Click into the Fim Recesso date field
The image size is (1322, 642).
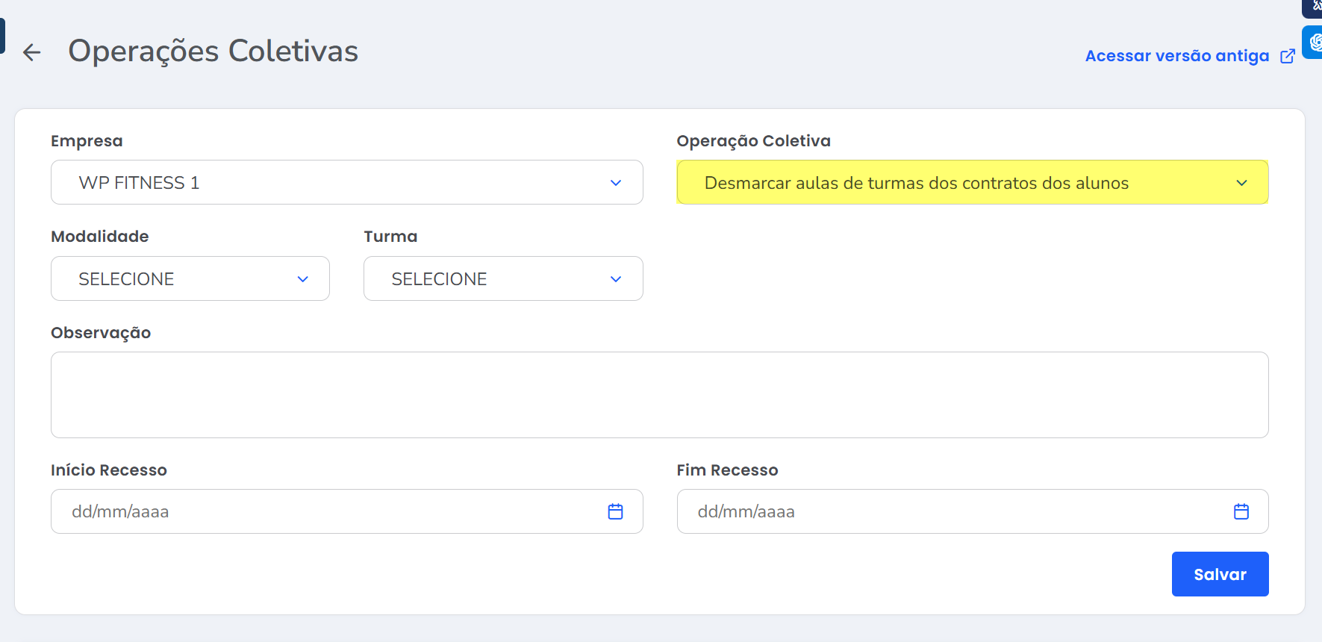point(948,511)
